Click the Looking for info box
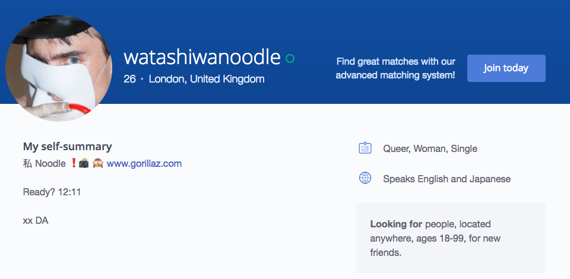570x279 pixels. (x=451, y=238)
